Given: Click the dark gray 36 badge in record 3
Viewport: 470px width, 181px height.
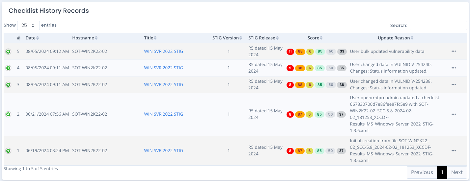Looking at the screenshot, I should (342, 85).
